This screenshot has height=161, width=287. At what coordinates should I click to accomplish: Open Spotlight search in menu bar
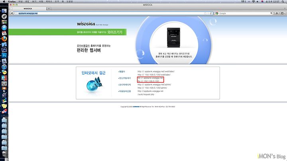coord(283,2)
